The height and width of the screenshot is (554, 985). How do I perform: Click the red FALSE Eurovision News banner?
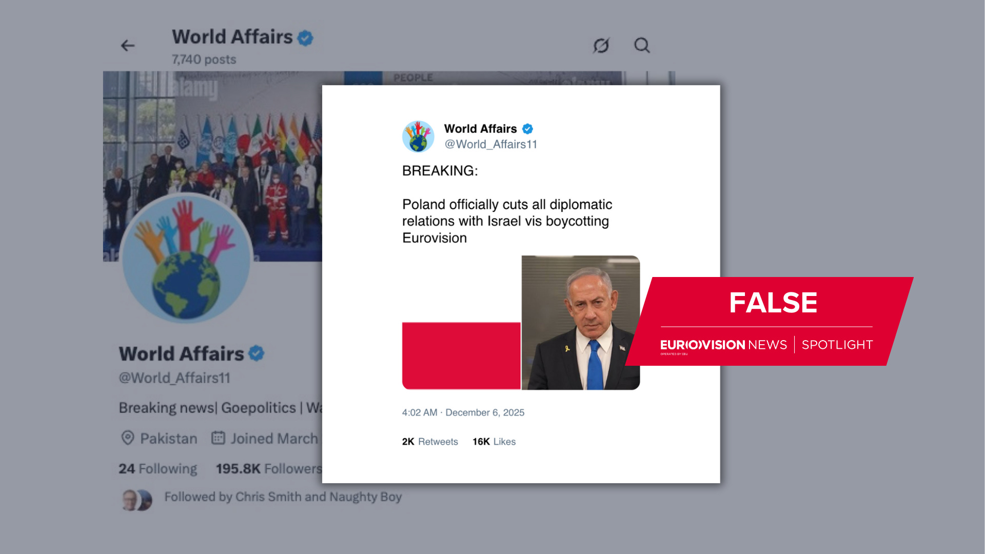point(770,322)
